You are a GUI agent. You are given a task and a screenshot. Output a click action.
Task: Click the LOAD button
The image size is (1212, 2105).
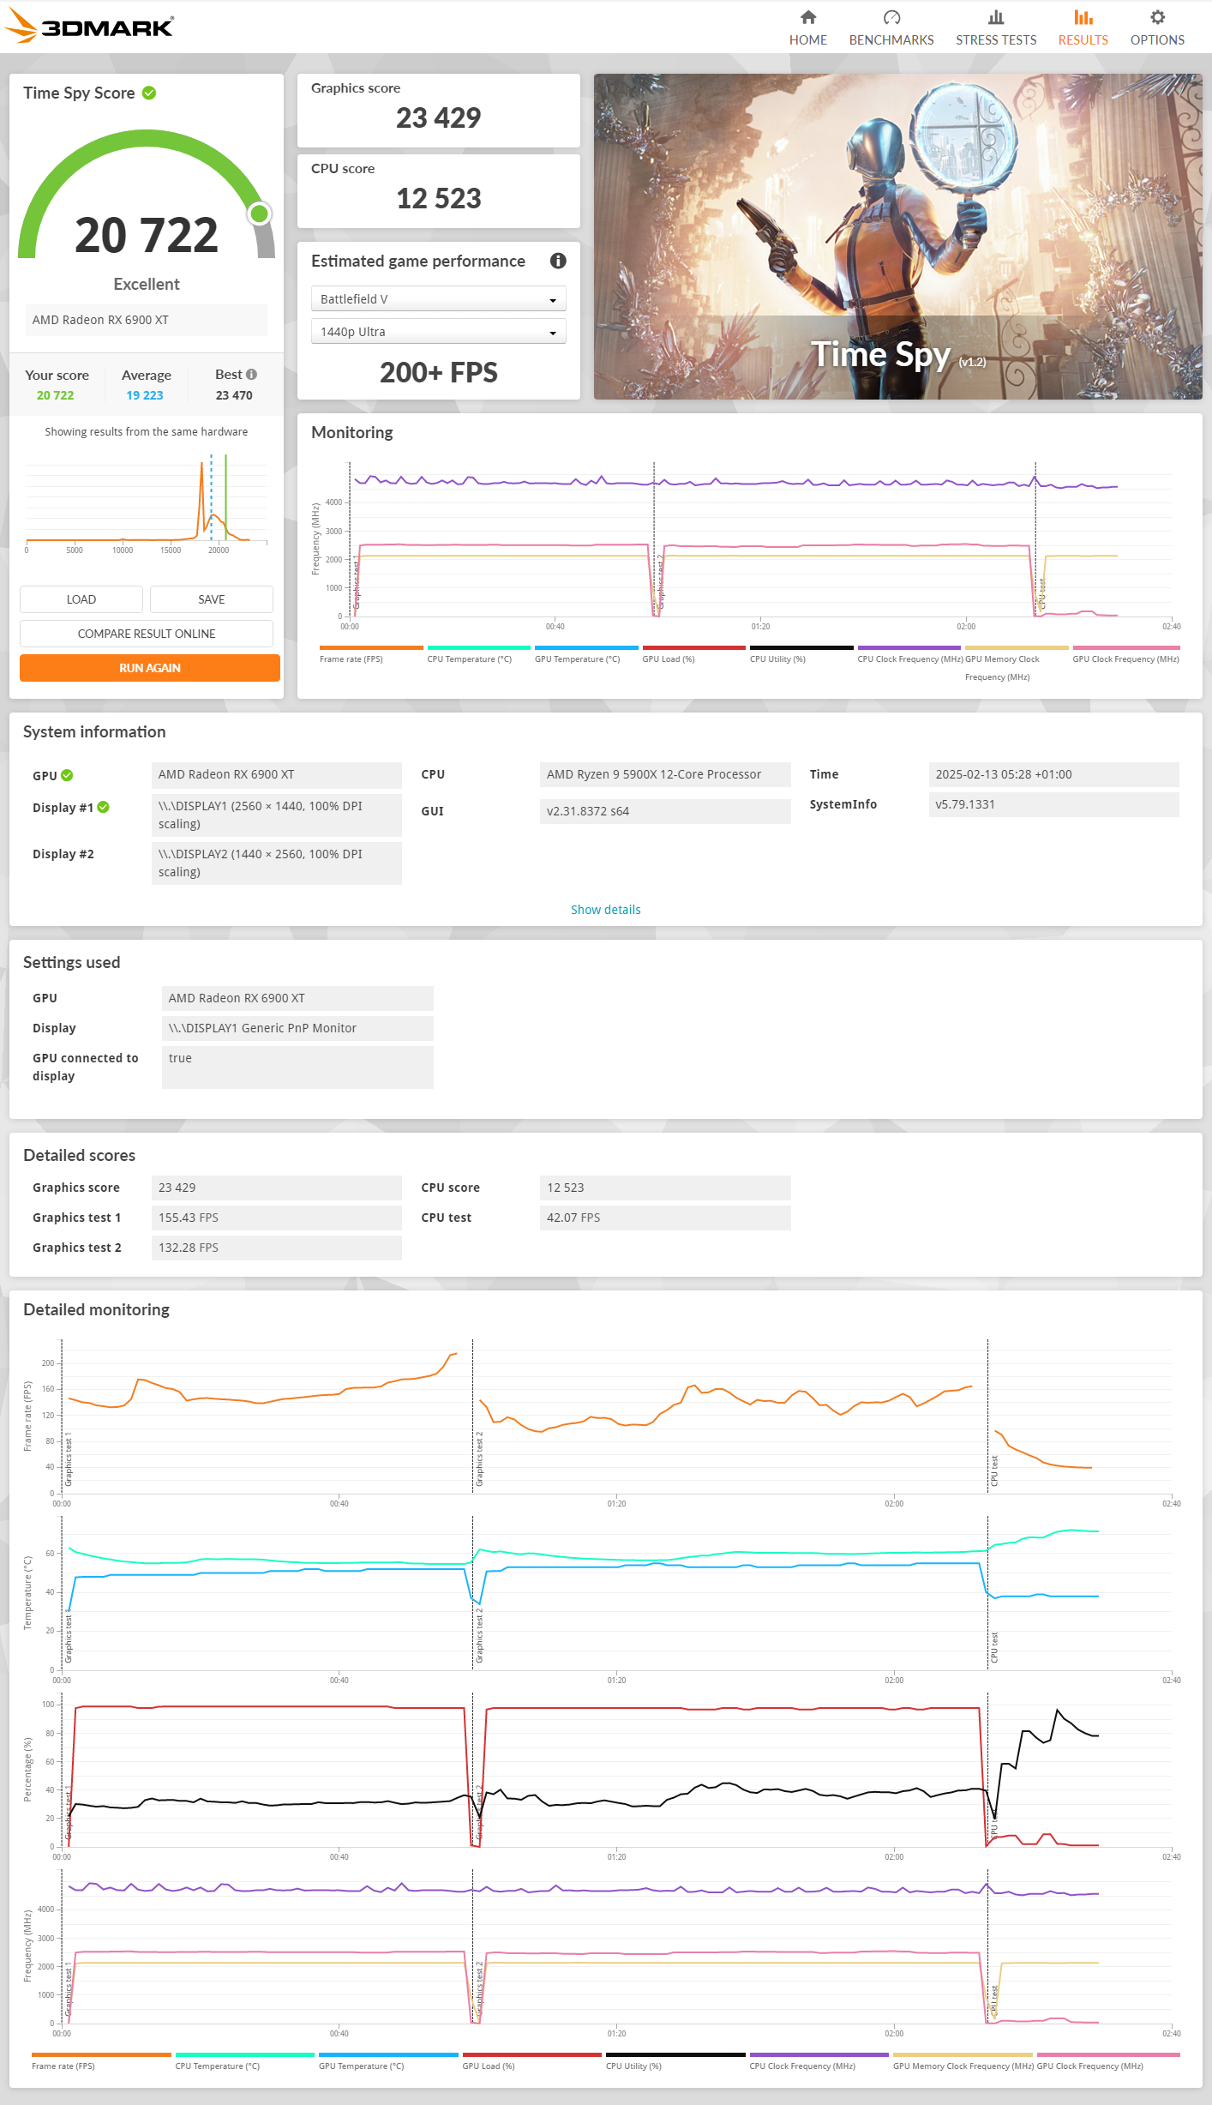click(81, 599)
